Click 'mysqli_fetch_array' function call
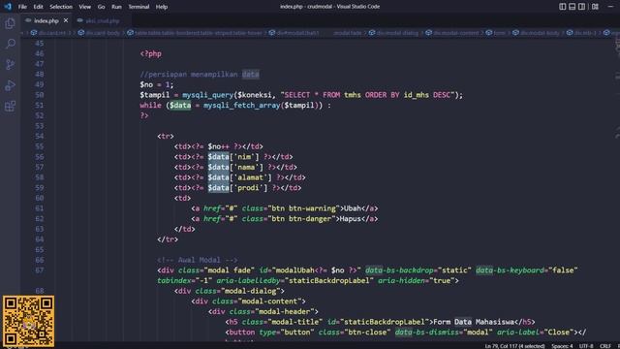Viewport: 620px width, 349px height. [241, 106]
